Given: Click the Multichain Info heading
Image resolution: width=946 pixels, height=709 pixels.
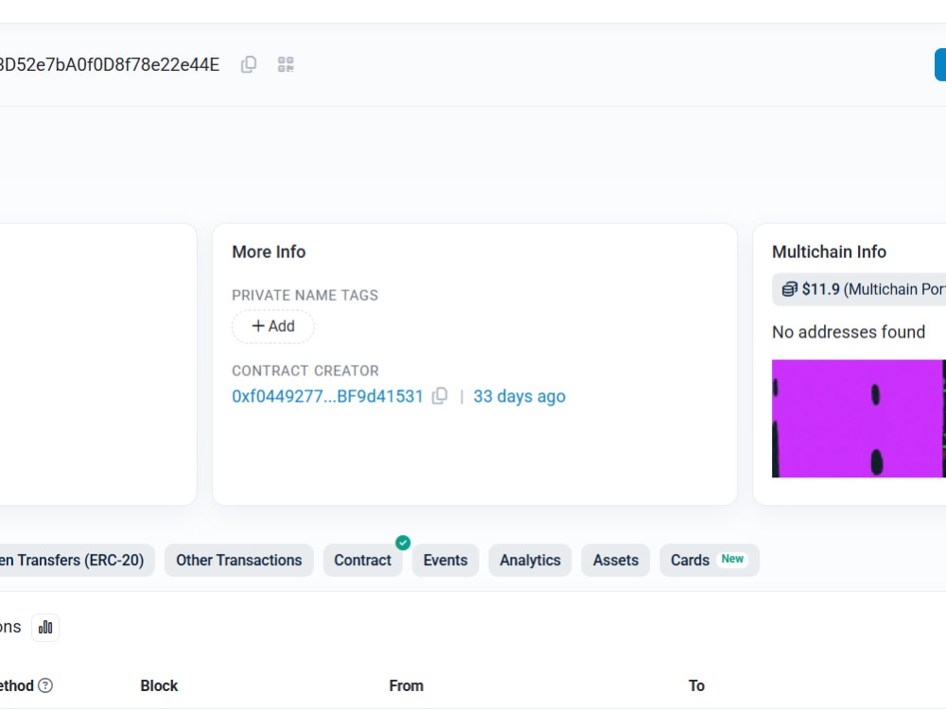Looking at the screenshot, I should [829, 252].
